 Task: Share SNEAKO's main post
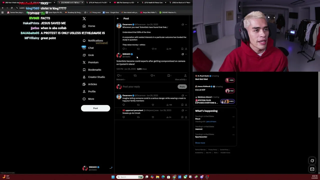(x=185, y=75)
